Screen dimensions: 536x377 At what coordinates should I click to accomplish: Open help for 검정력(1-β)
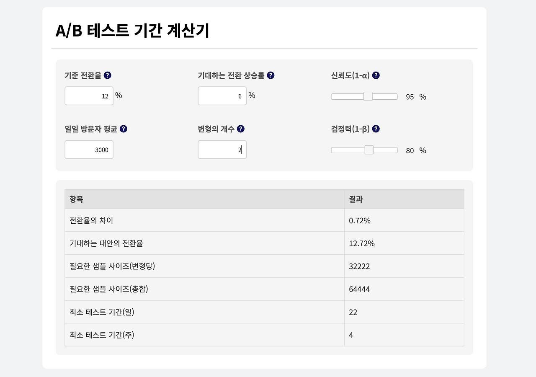(376, 129)
